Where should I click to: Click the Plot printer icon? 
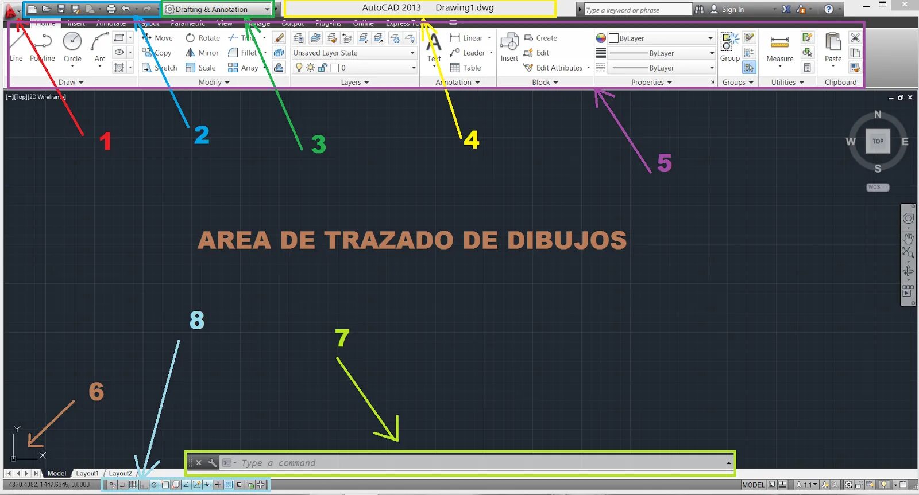click(111, 9)
